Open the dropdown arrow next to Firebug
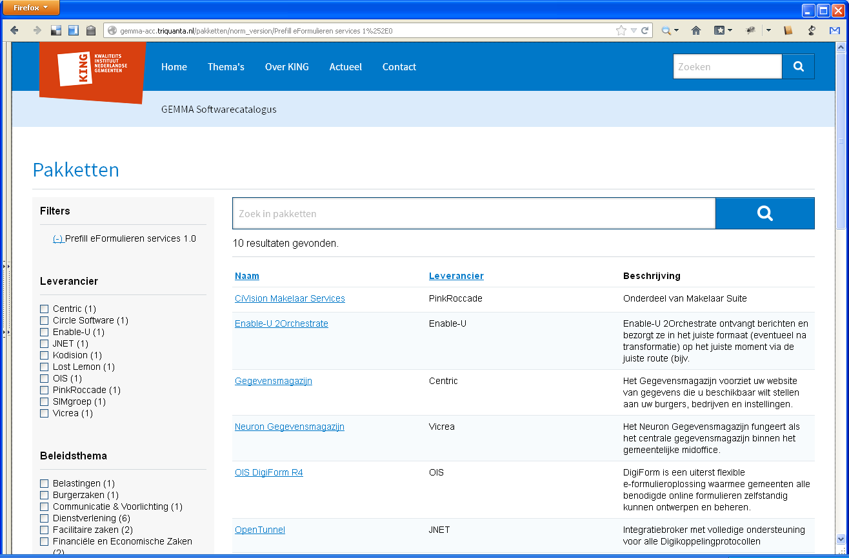Screen dimensions: 849x558 click(x=768, y=30)
